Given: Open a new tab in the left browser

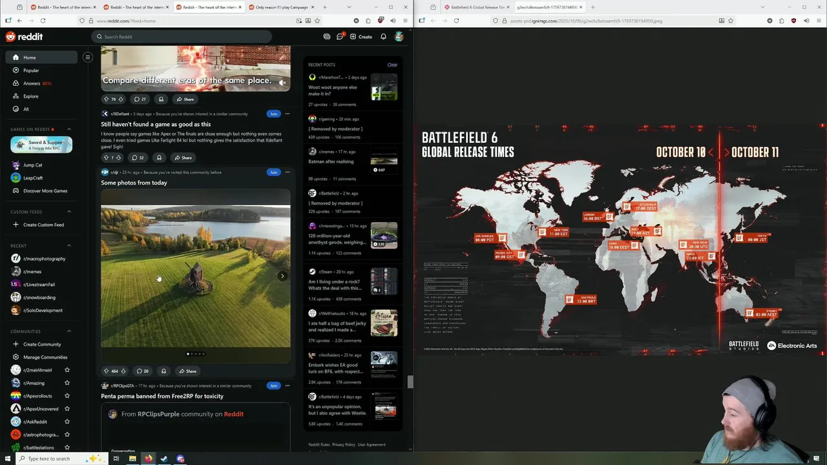Looking at the screenshot, I should pos(324,7).
